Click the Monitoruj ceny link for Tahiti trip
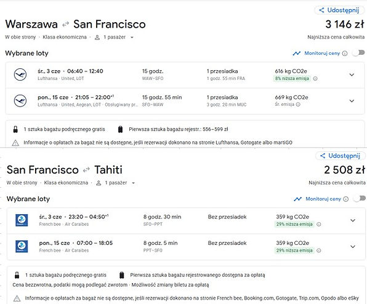 point(323,199)
